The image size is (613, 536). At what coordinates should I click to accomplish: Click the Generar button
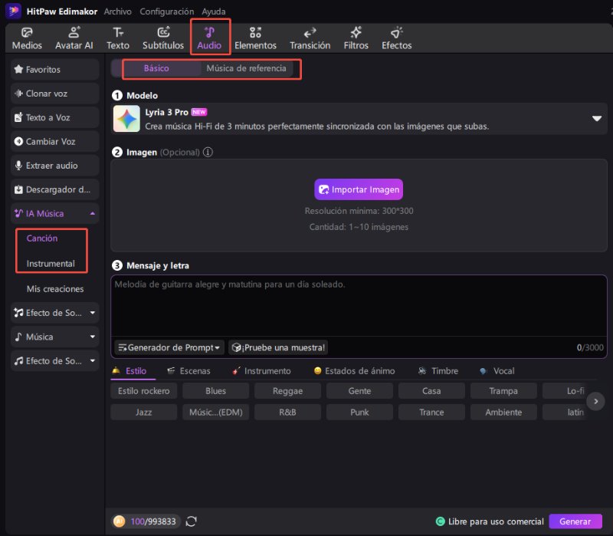575,521
